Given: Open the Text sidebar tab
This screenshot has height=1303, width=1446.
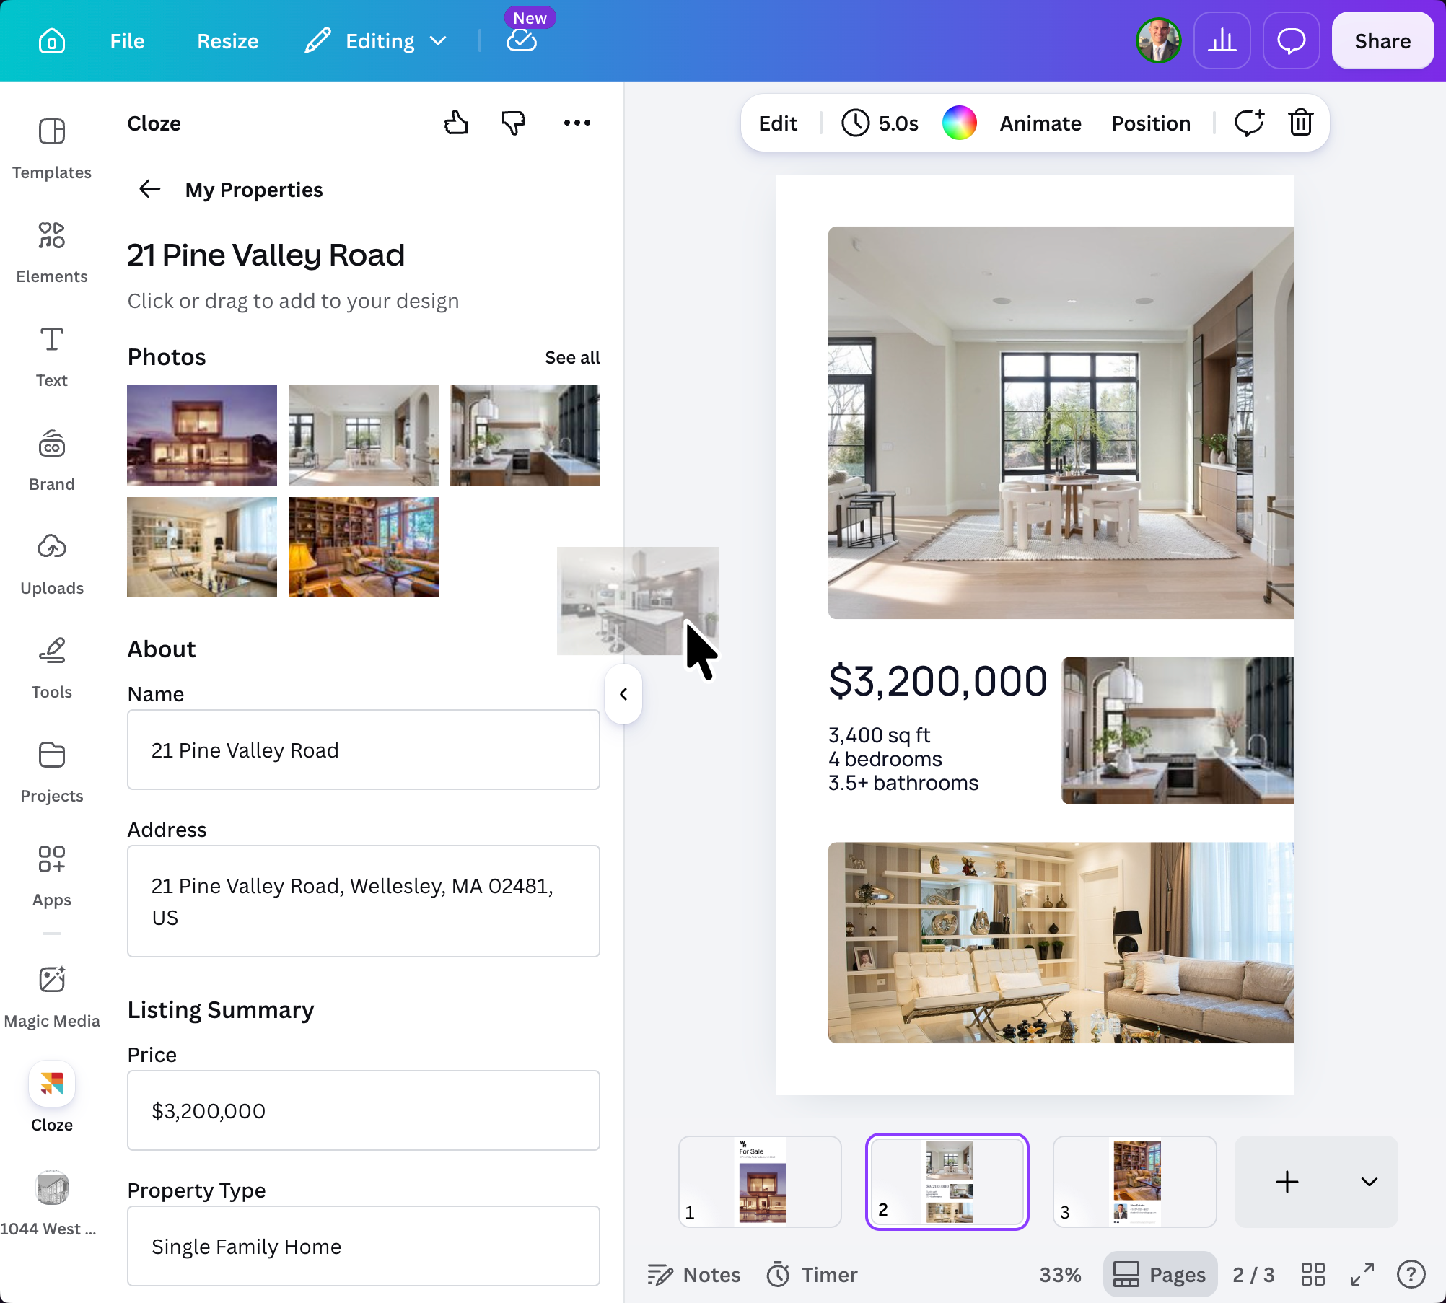Looking at the screenshot, I should pyautogui.click(x=52, y=357).
